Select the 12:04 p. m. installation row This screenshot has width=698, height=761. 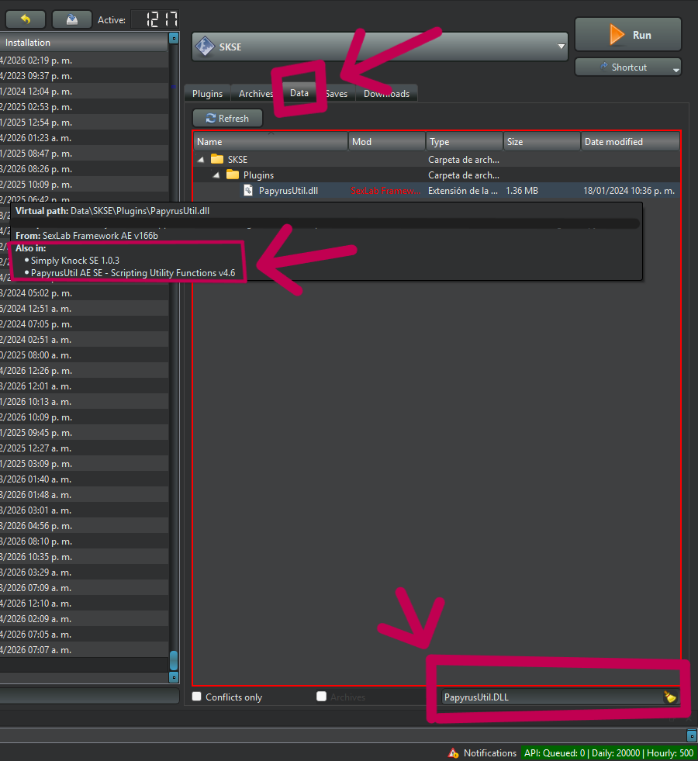(x=84, y=92)
